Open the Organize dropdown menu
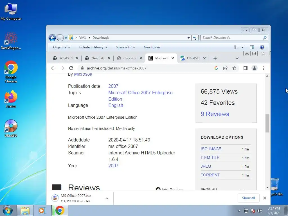This screenshot has width=288, height=216. (x=62, y=47)
